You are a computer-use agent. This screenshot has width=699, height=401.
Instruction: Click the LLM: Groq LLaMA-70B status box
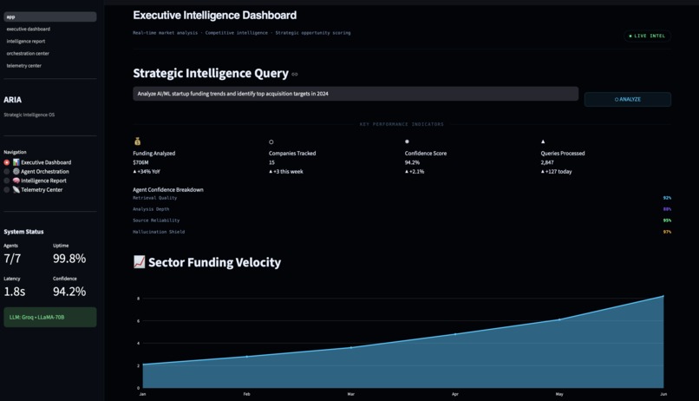(50, 317)
